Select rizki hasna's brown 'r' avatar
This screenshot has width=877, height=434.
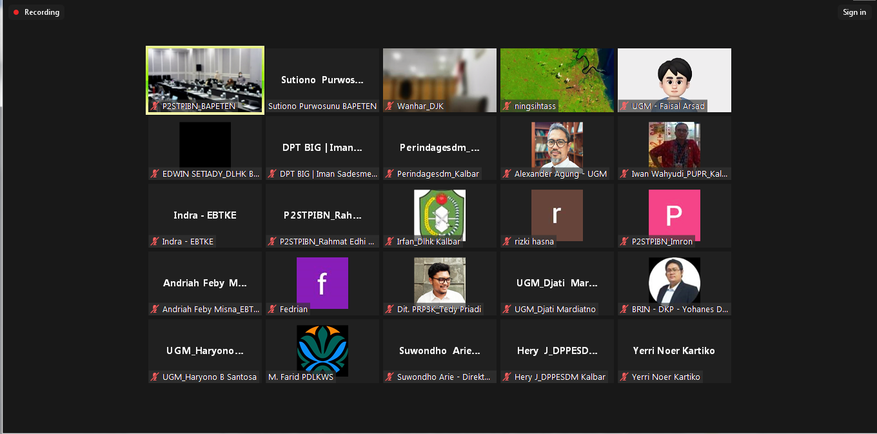[557, 215]
